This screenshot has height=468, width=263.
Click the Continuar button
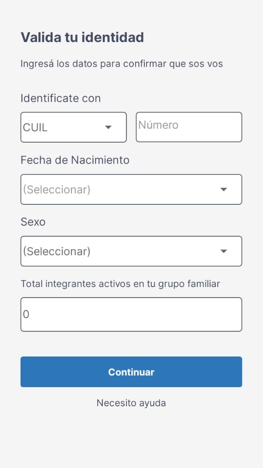point(131,372)
